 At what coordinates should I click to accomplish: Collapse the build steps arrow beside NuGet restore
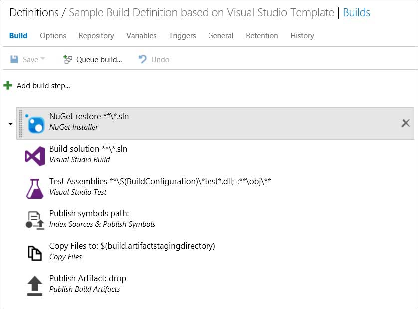[10, 124]
